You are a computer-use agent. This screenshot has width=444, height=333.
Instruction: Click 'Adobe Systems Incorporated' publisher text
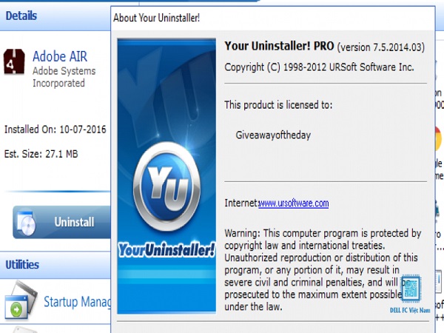(x=64, y=77)
